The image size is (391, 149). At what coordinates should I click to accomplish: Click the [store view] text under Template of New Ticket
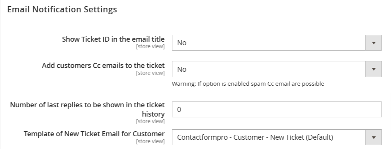150,141
